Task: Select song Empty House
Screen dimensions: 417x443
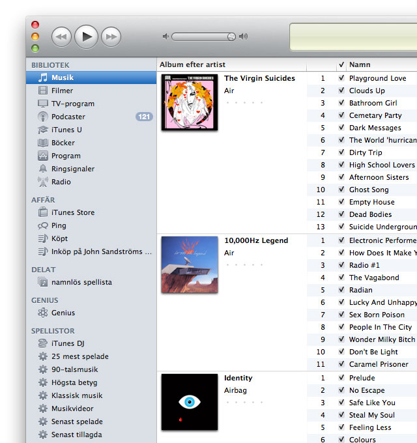Action: (x=372, y=202)
